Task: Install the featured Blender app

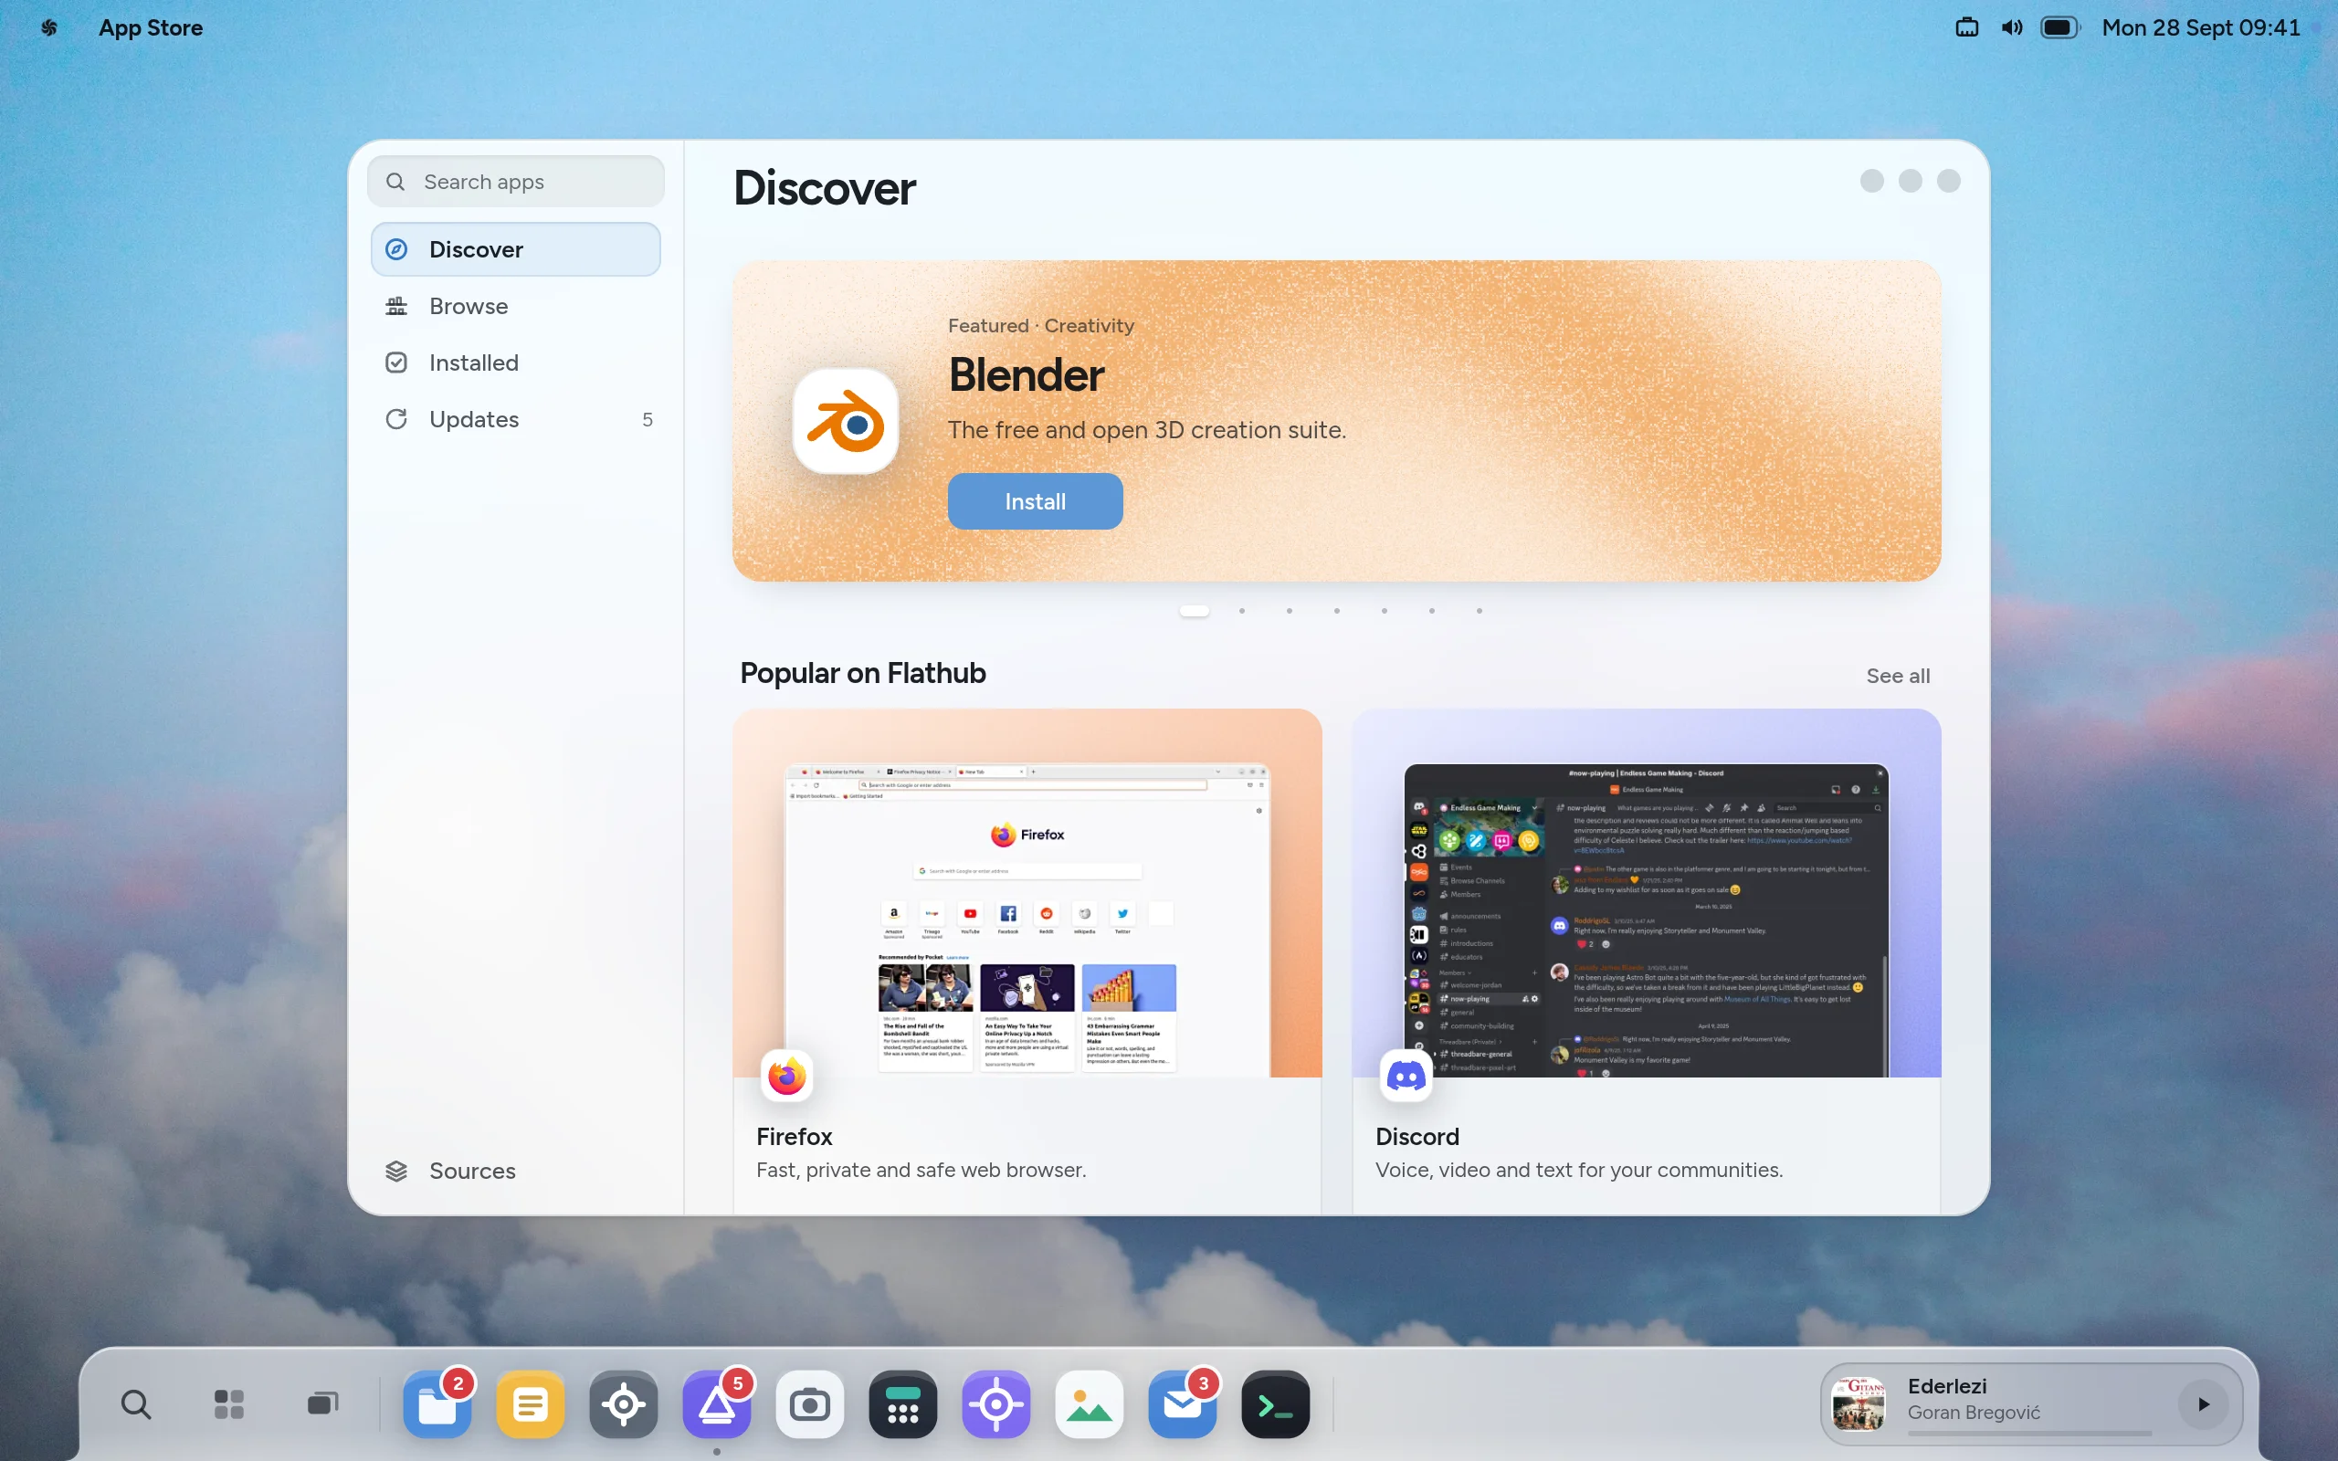Action: pyautogui.click(x=1035, y=501)
